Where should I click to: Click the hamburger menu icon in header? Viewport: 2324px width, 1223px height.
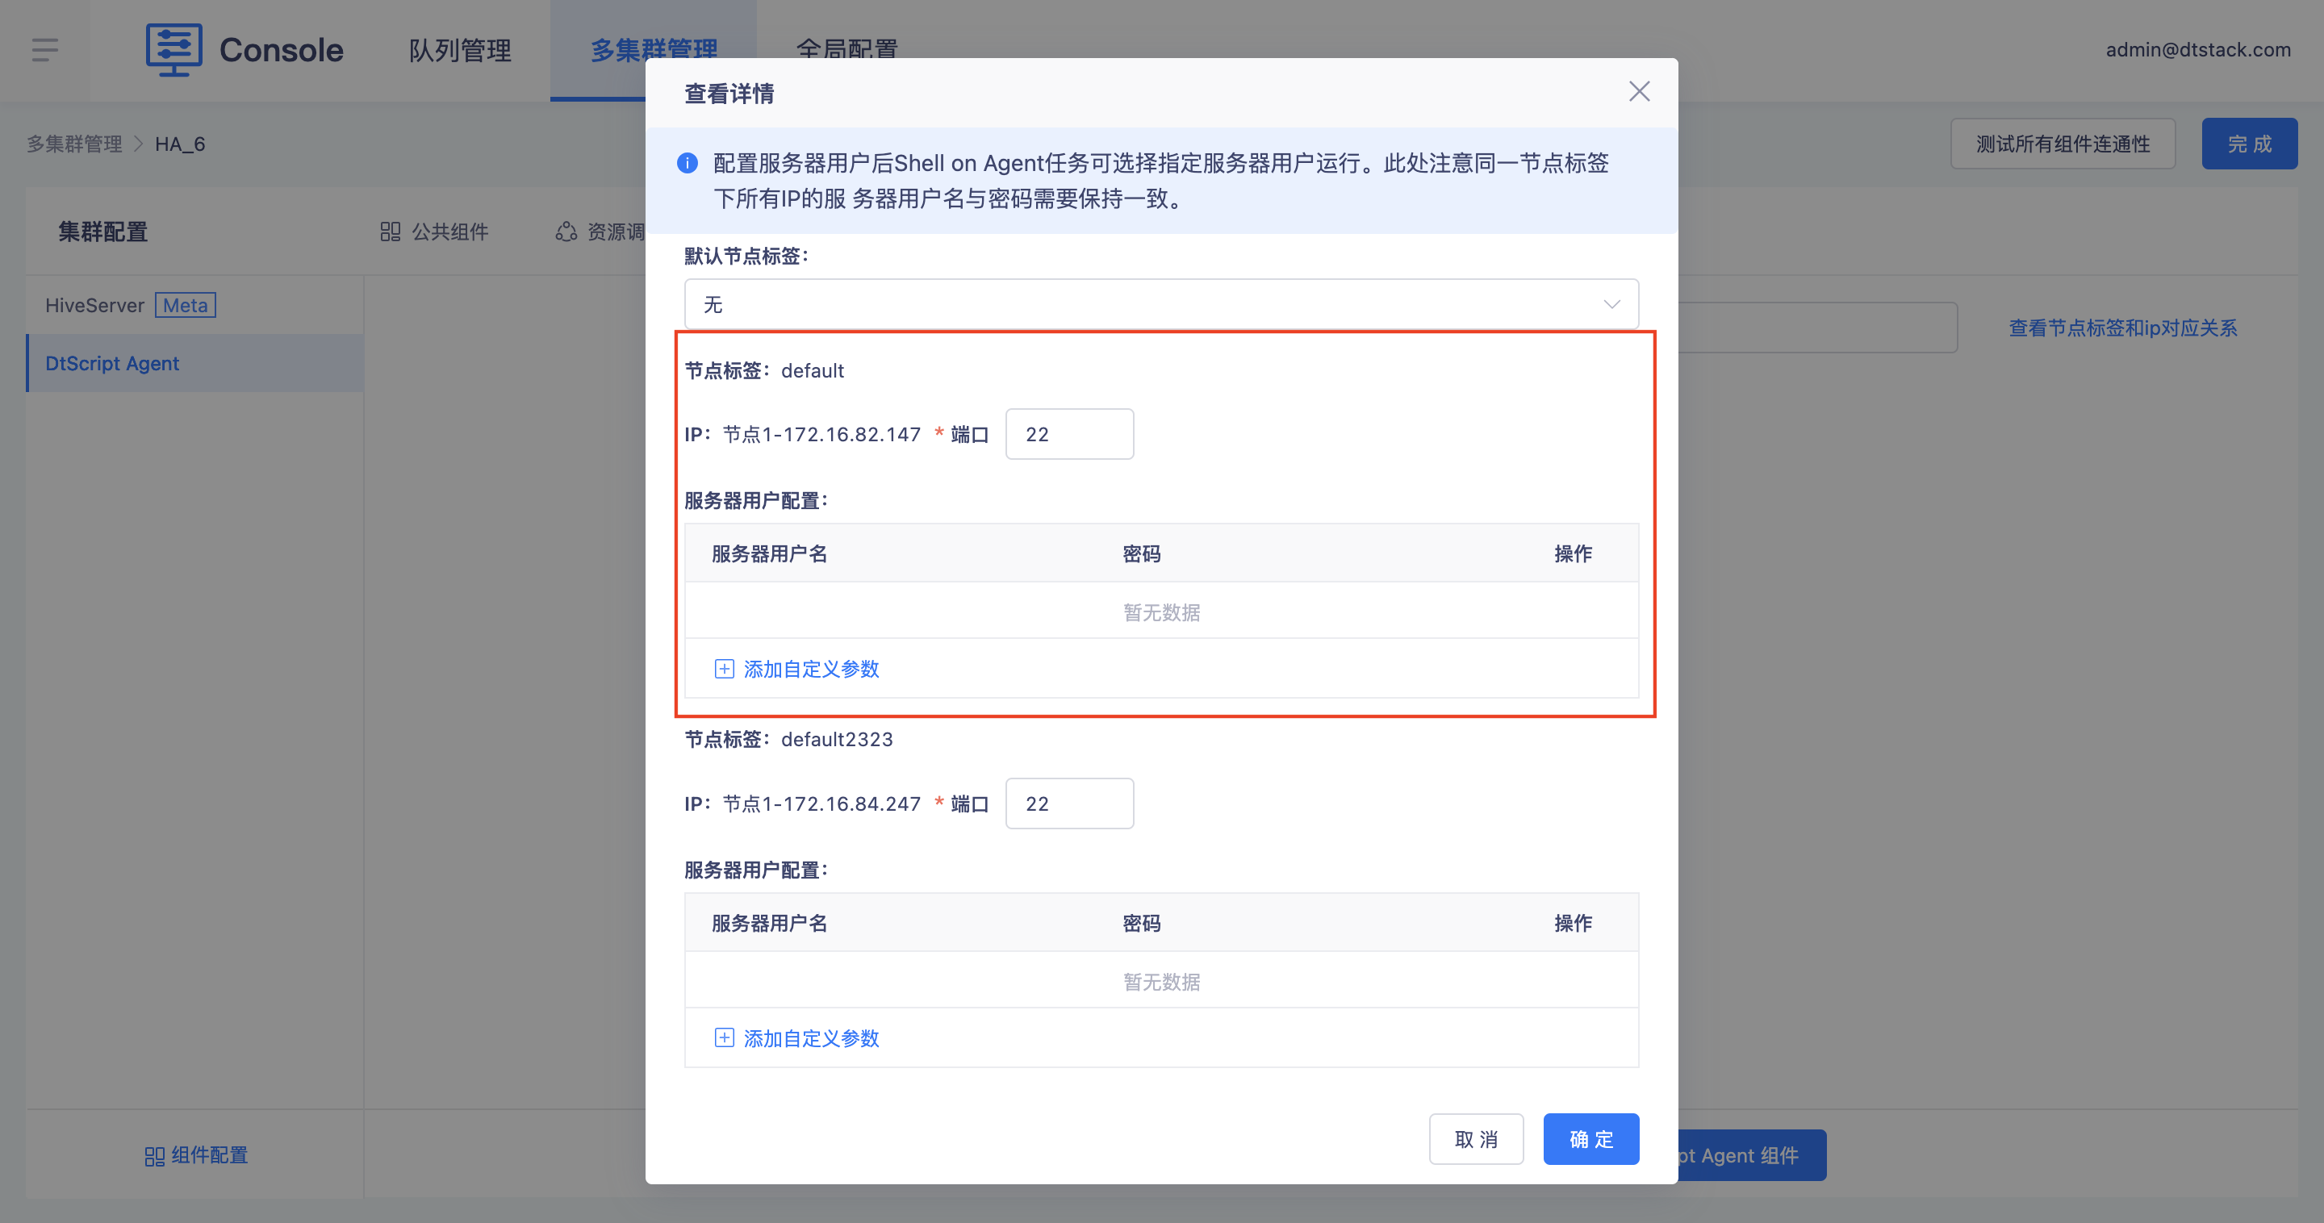tap(44, 49)
